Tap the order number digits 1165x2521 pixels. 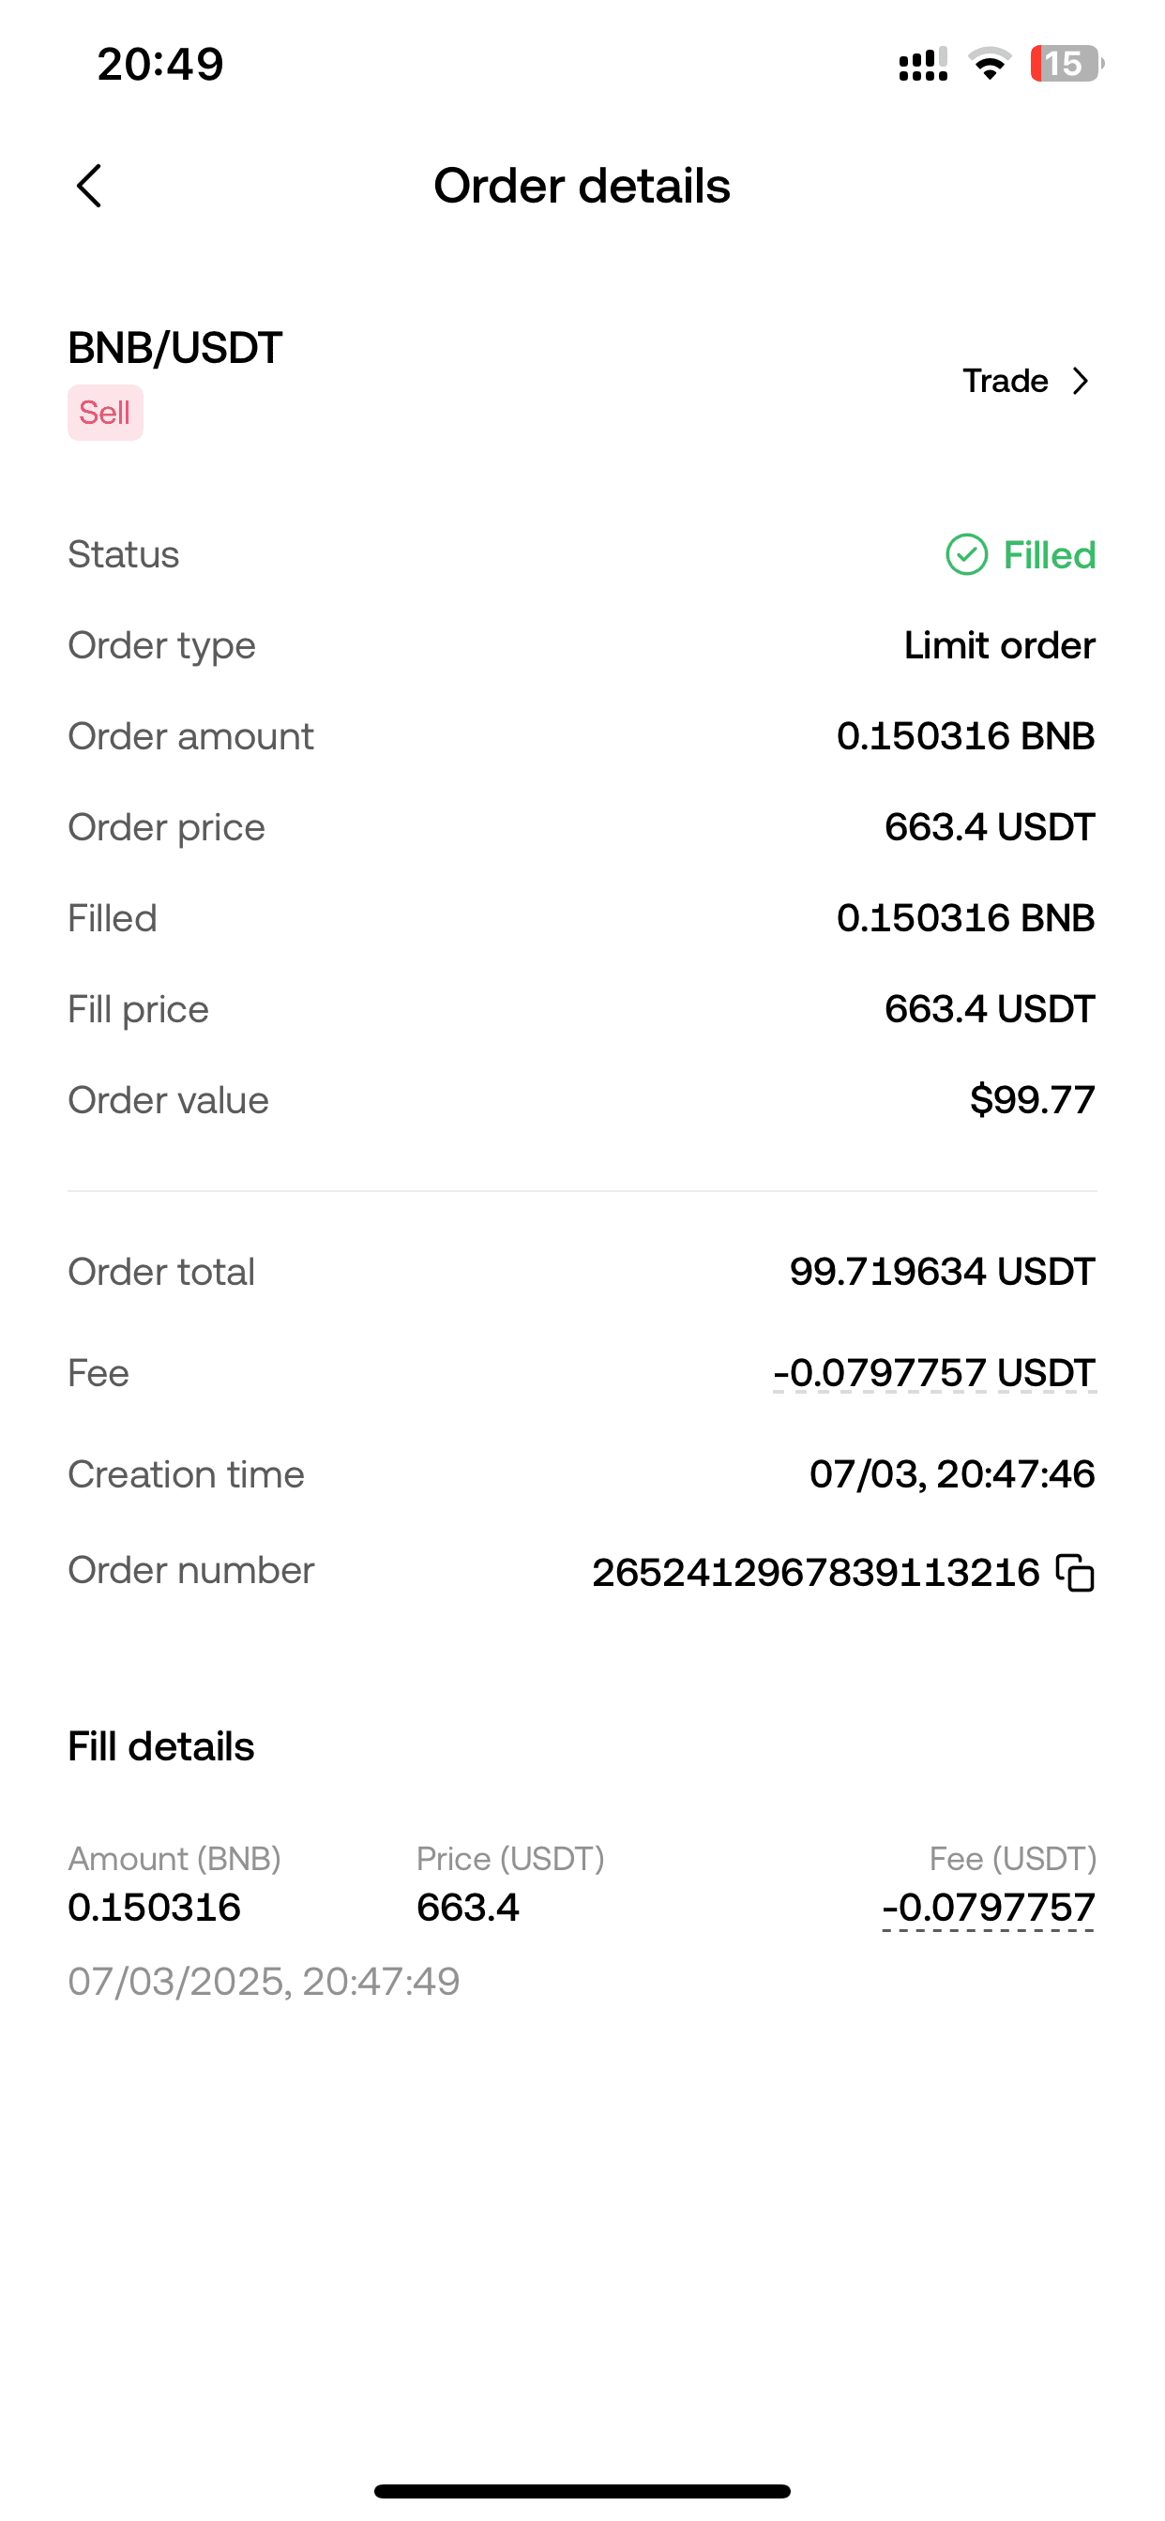pyautogui.click(x=815, y=1573)
